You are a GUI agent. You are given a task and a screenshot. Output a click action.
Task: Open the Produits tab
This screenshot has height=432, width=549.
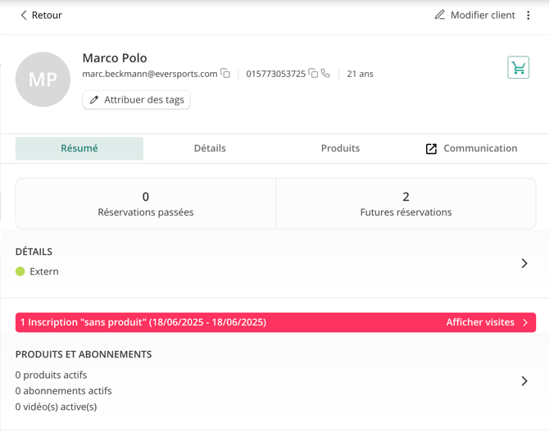coord(340,148)
